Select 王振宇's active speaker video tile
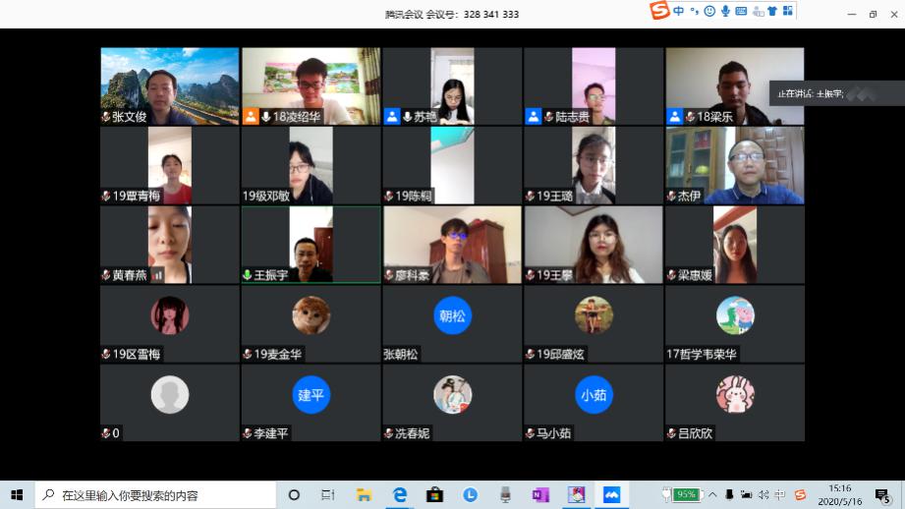The image size is (905, 509). tap(311, 245)
